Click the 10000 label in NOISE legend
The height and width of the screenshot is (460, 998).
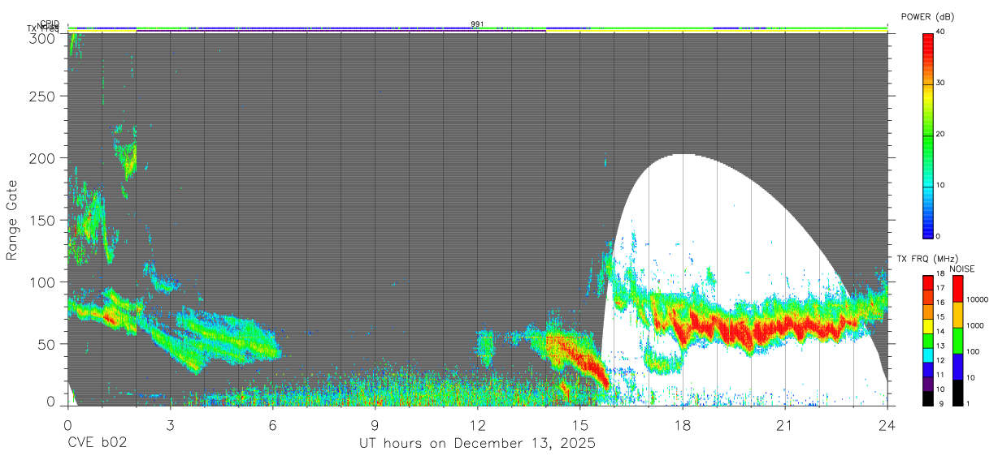point(978,299)
